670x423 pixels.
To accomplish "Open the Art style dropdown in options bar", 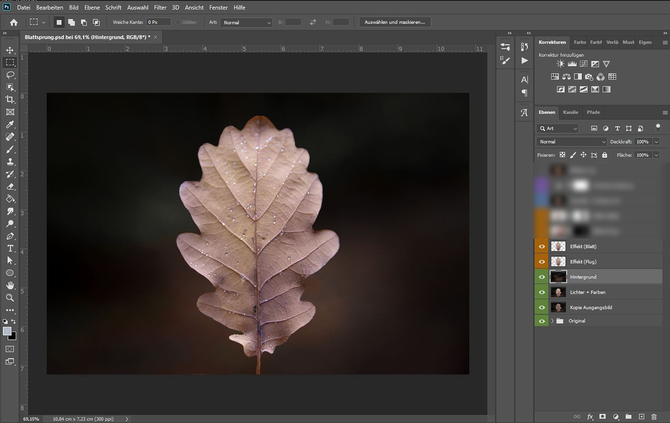I will tap(246, 22).
